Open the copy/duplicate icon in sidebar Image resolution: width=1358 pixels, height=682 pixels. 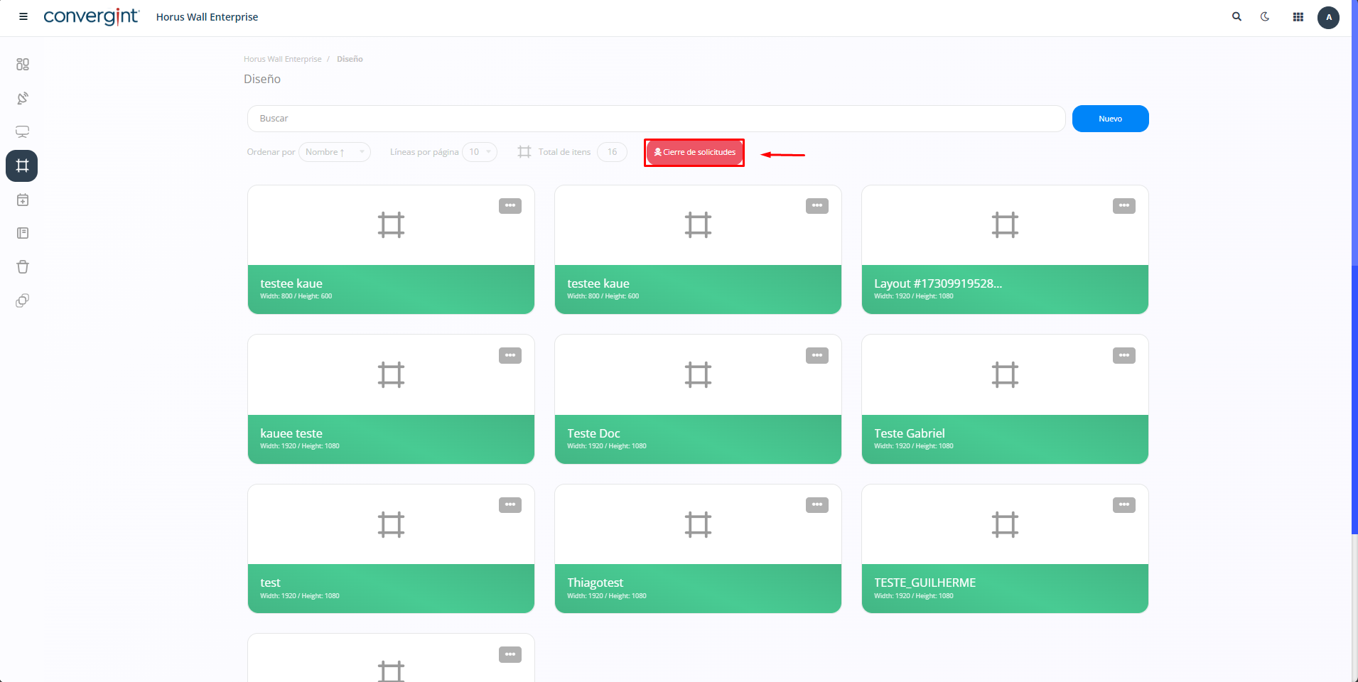[23, 301]
